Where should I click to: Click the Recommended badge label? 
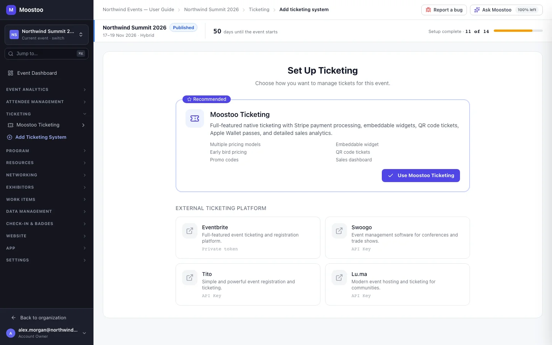(207, 99)
